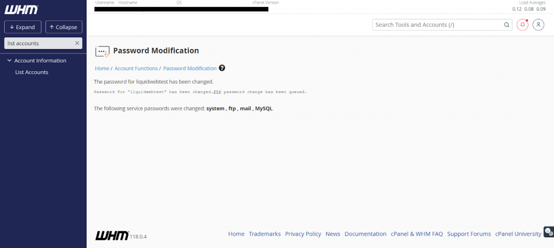
Task: Click the Account Information section label
Action: [x=40, y=60]
